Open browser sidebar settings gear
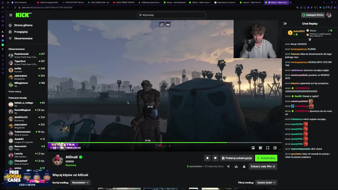The width and height of the screenshot is (338, 190). tap(3, 73)
